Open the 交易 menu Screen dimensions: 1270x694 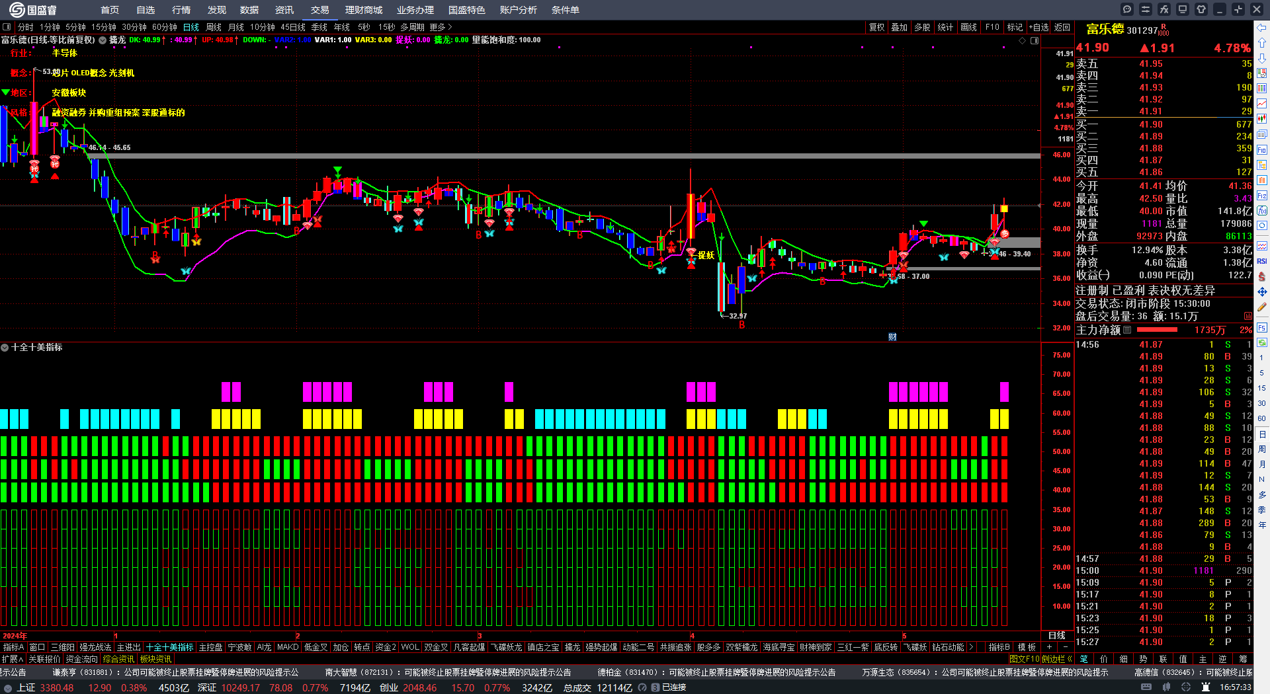click(x=320, y=10)
